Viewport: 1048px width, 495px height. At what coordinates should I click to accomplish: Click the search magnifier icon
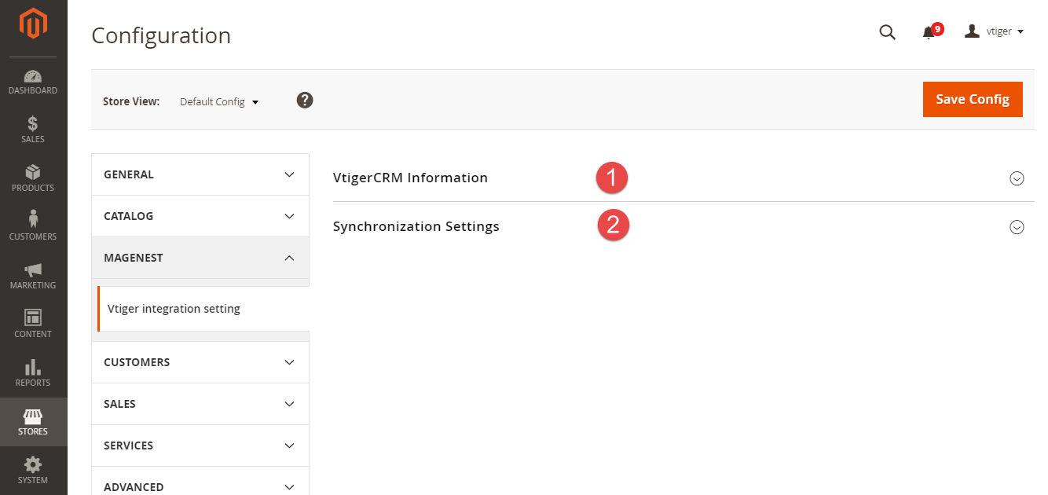tap(887, 32)
